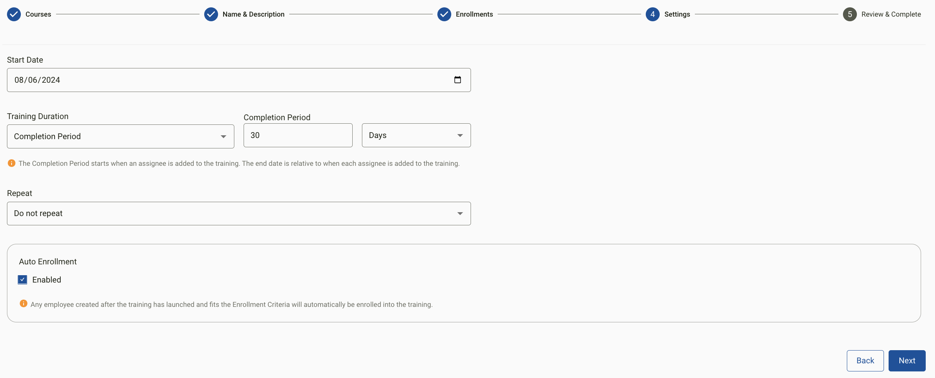
Task: Click the Courses step checkmark icon
Action: click(x=14, y=14)
